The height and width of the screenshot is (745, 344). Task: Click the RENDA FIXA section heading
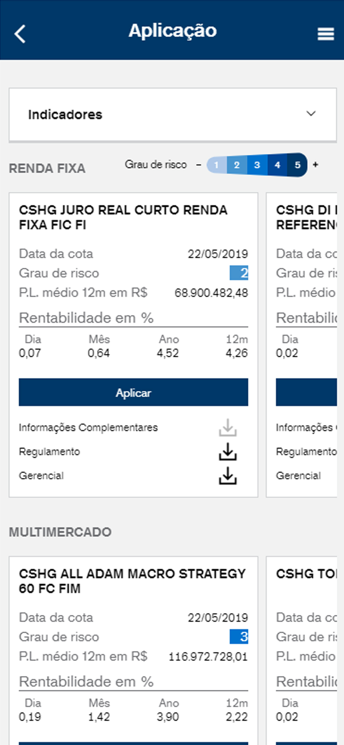click(47, 168)
